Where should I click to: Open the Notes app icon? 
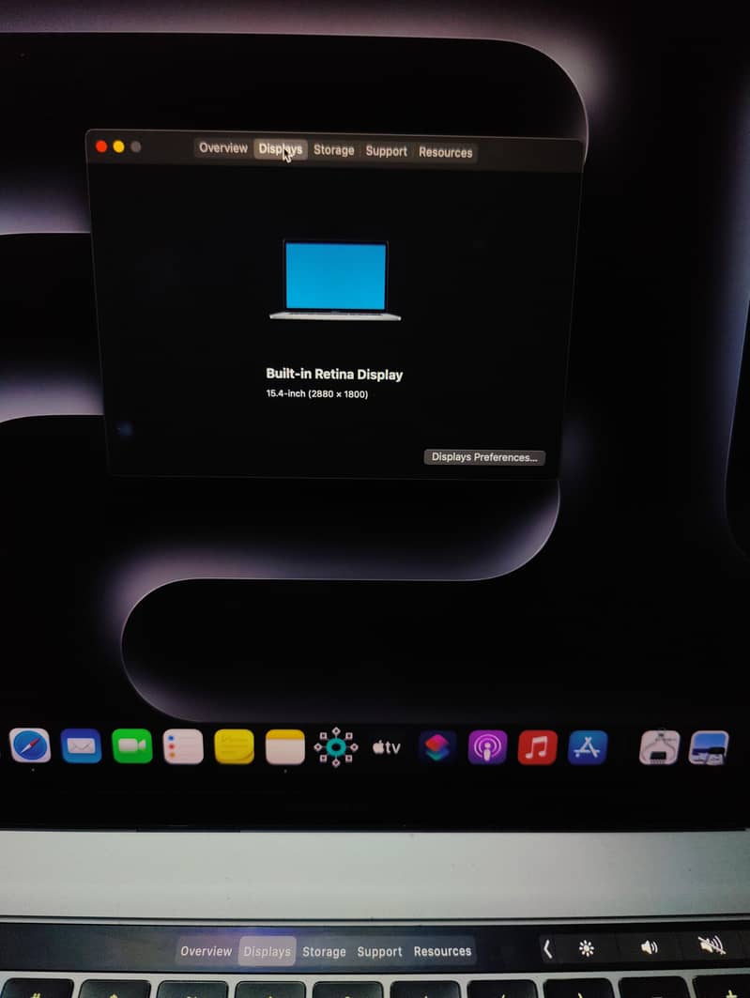point(285,746)
